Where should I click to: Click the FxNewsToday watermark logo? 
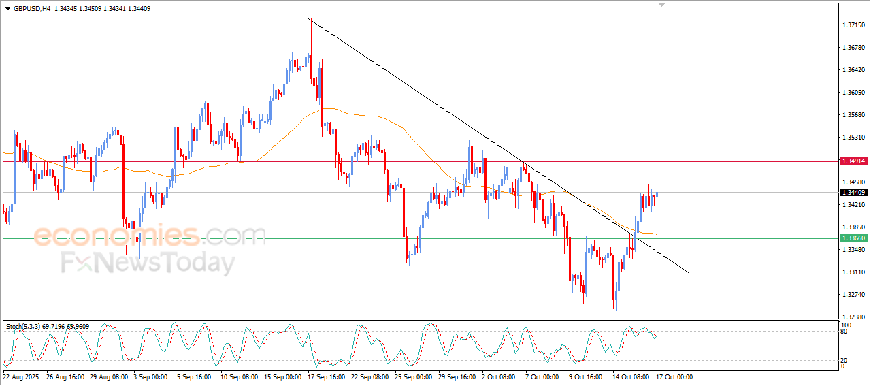pos(148,263)
